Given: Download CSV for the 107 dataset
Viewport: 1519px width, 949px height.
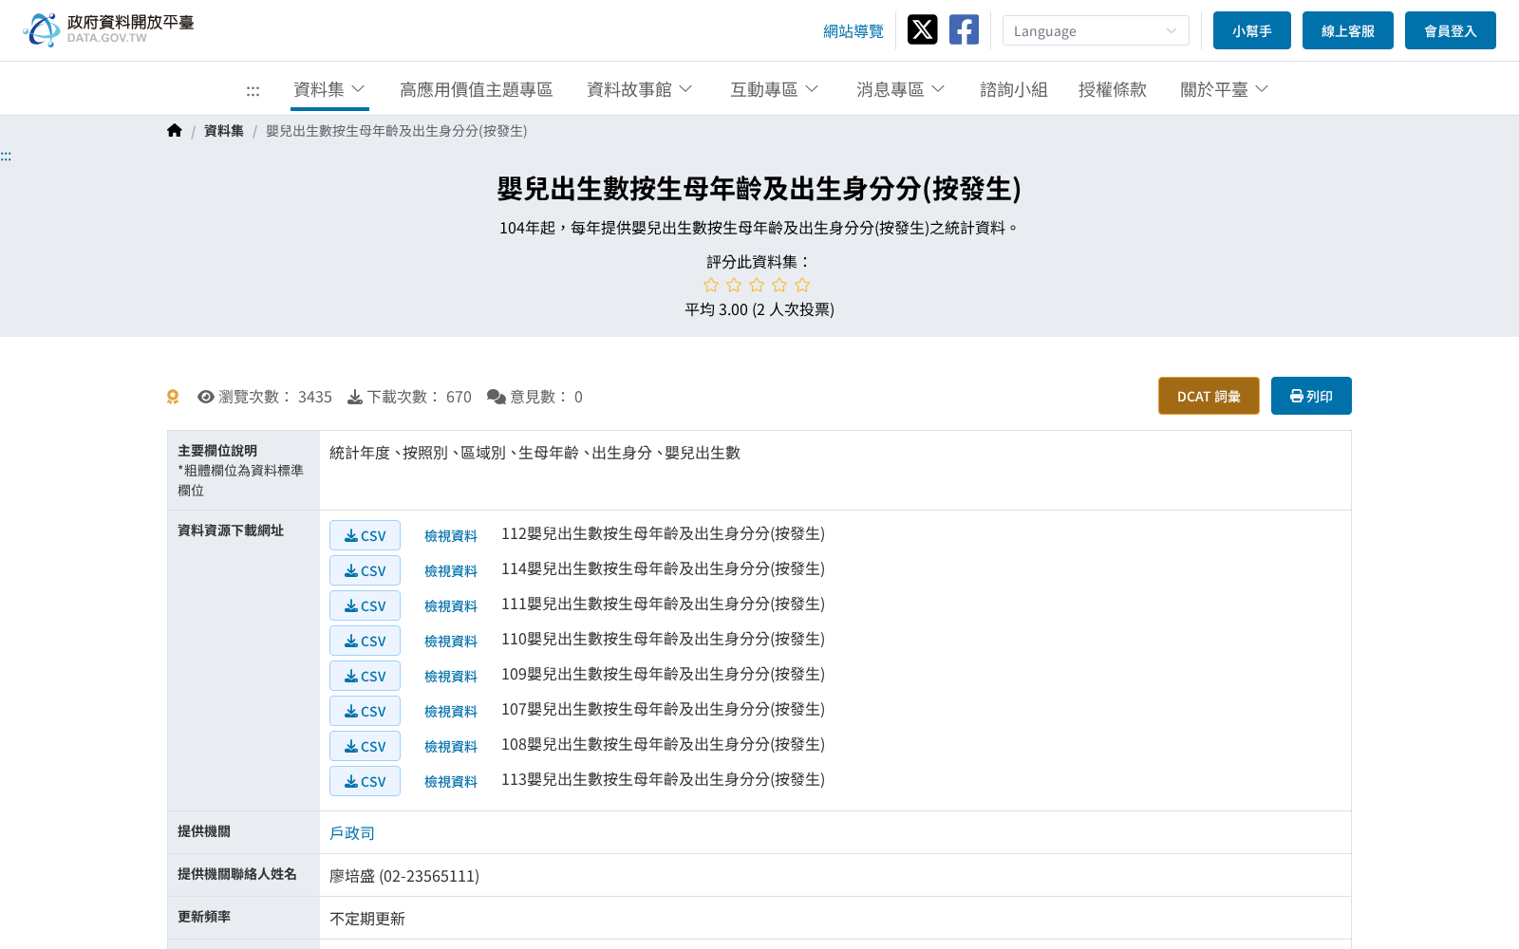Looking at the screenshot, I should click(x=365, y=711).
